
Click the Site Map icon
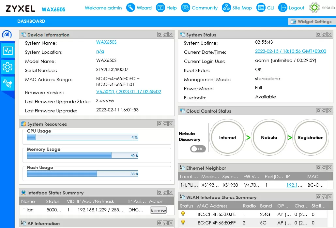pos(226,8)
